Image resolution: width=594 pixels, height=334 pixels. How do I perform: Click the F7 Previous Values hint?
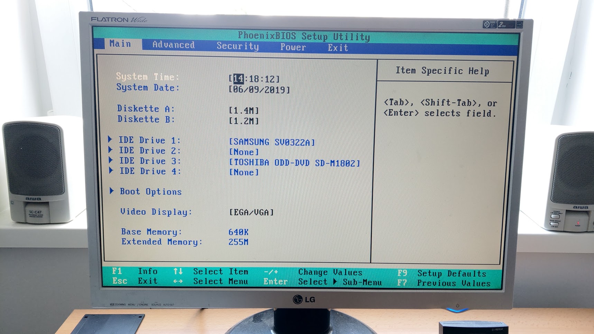(x=444, y=283)
